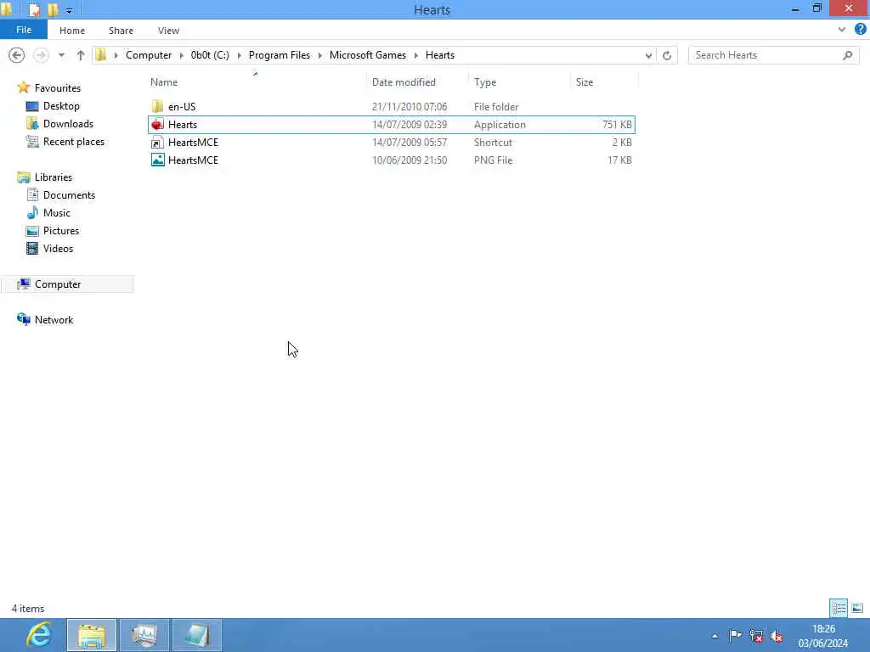Switch to Details view layout
Screen dimensions: 870x652
point(839,608)
